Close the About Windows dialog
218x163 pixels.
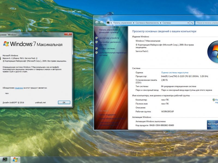tap(68, 34)
